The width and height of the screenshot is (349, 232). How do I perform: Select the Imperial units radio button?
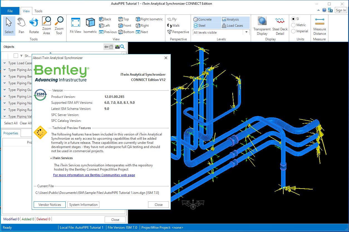click(293, 31)
